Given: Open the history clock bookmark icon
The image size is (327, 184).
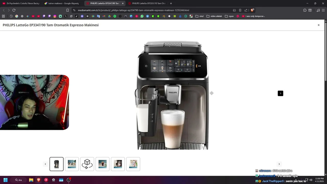Looking at the screenshot, I should point(11,16).
